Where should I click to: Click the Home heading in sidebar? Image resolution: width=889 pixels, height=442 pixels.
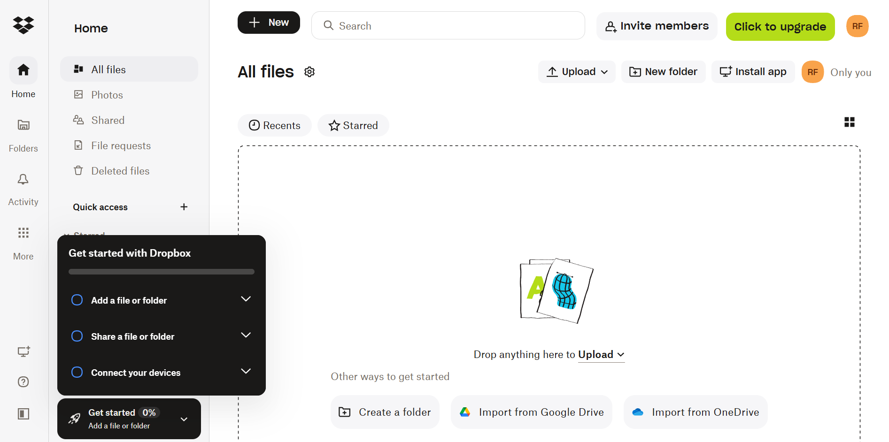91,29
